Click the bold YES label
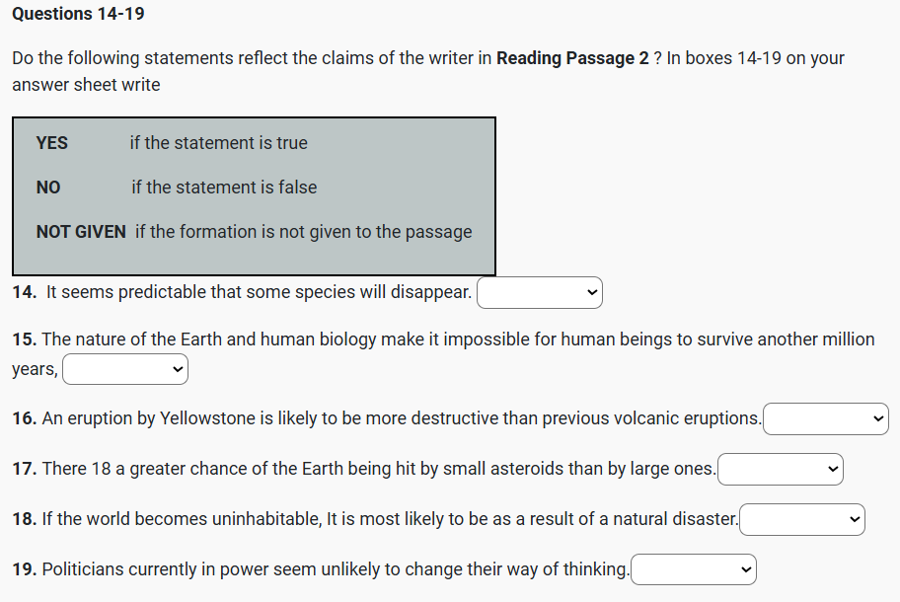 (52, 143)
